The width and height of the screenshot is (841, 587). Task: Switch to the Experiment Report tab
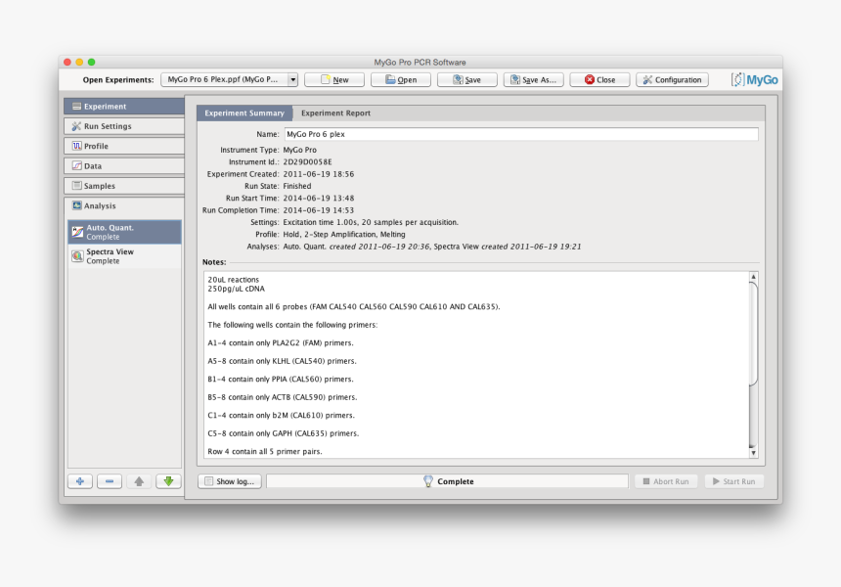coord(335,113)
